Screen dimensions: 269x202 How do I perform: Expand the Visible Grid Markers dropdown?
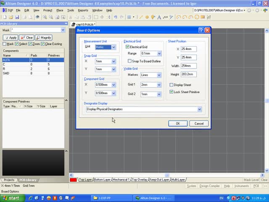coord(159,75)
